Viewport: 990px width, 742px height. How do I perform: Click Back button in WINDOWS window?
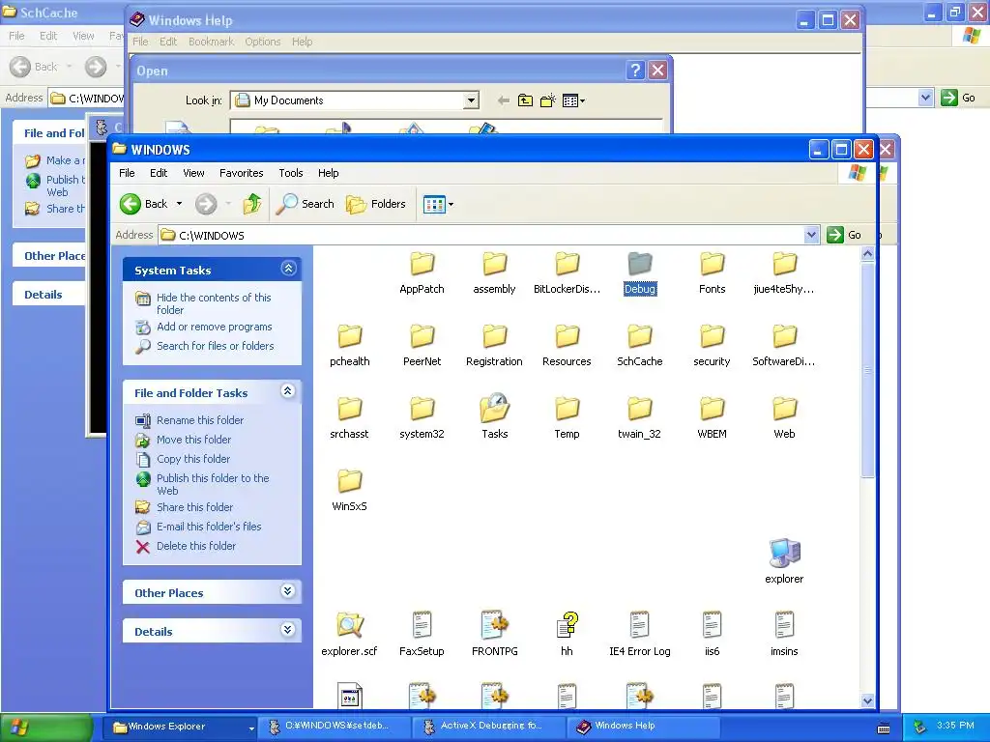click(x=144, y=204)
